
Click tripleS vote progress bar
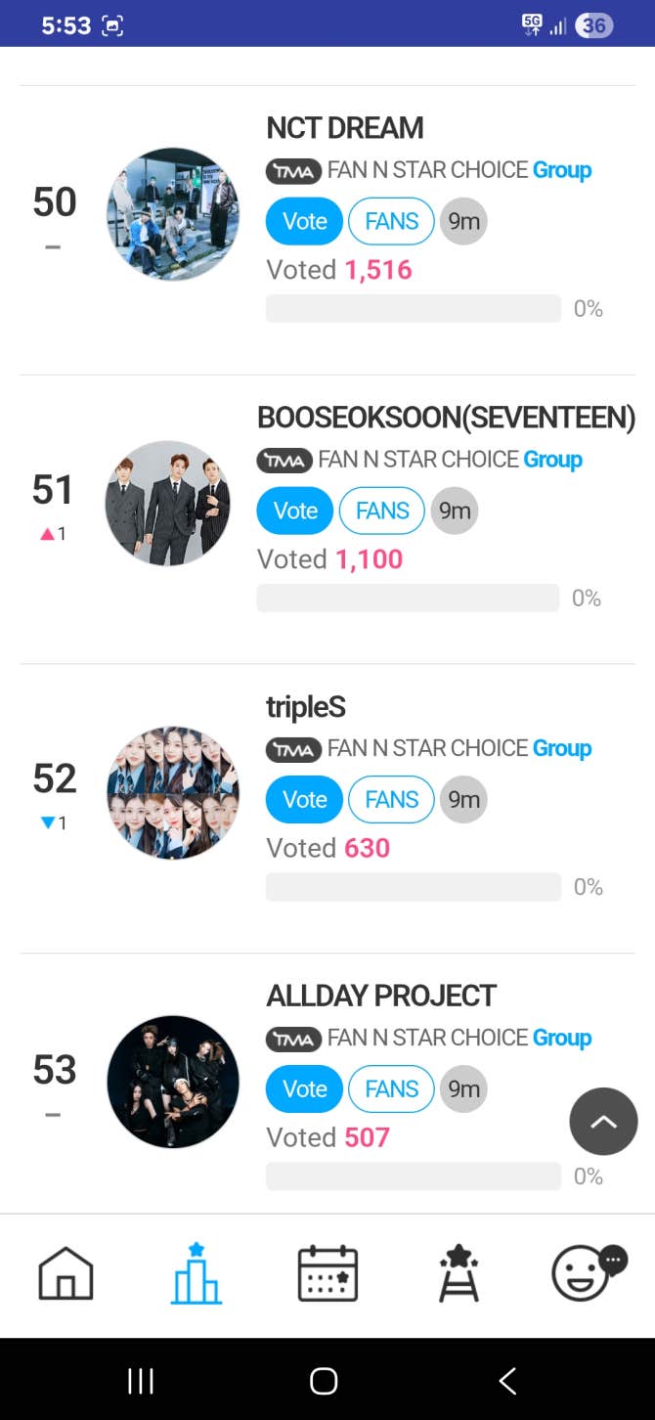[x=413, y=887]
